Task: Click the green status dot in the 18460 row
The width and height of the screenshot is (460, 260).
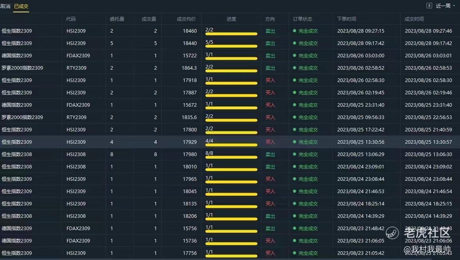Action: point(294,31)
